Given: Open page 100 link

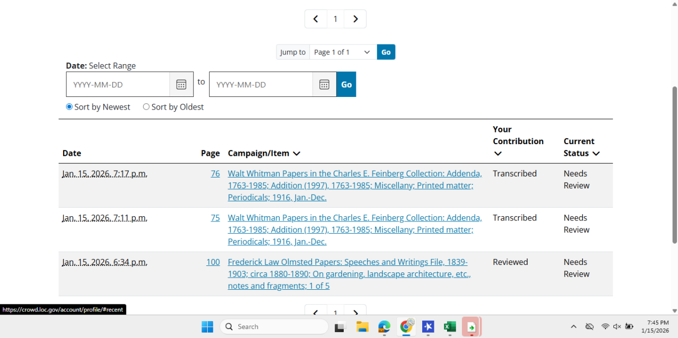Looking at the screenshot, I should tap(213, 262).
